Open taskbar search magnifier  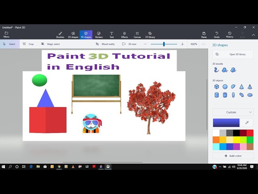point(10,167)
